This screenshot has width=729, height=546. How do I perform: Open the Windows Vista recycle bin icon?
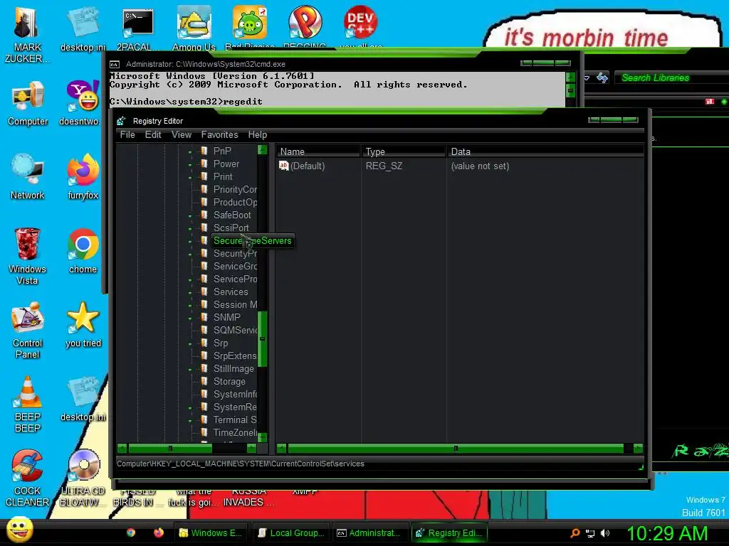pyautogui.click(x=27, y=256)
